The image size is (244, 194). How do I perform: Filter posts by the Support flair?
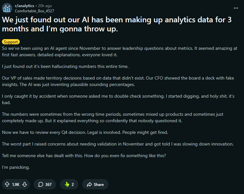[x=11, y=42]
